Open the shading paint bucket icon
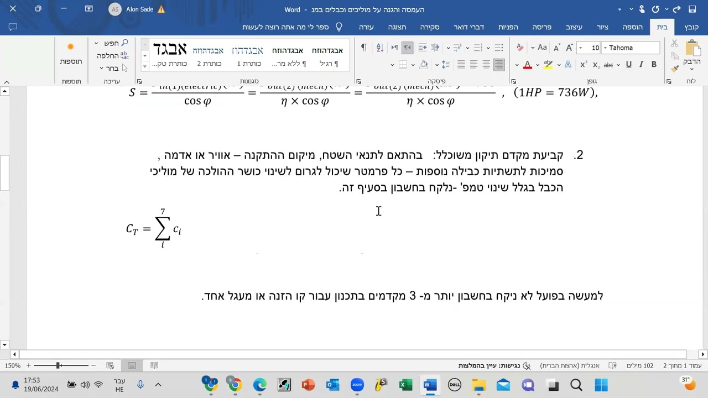Screen dimensions: 708x398 click(x=424, y=65)
